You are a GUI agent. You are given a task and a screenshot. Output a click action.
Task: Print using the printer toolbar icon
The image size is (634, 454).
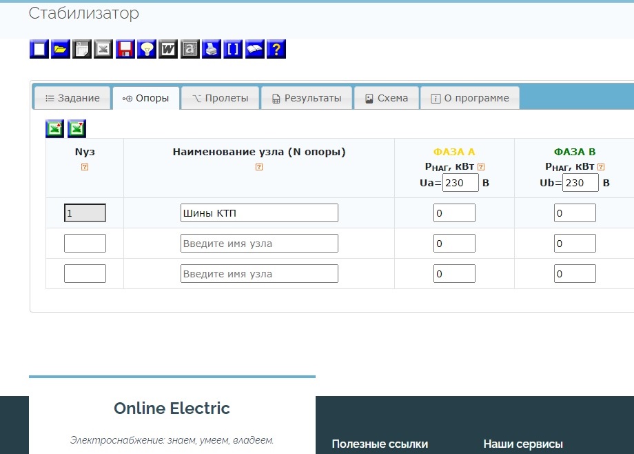(x=212, y=49)
